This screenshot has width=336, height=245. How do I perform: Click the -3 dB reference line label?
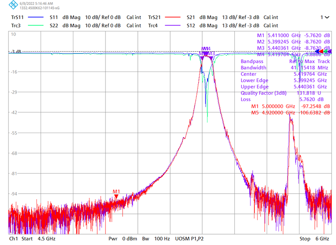[16, 52]
